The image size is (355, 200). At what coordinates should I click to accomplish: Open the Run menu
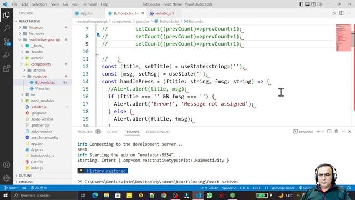coord(75,4)
